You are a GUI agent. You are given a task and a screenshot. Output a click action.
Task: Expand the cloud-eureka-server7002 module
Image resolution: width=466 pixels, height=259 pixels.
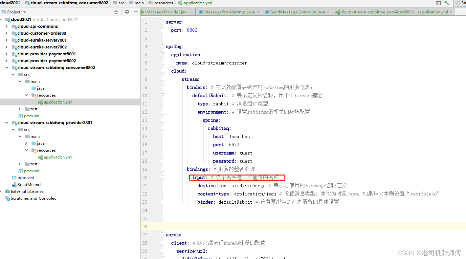(x=7, y=47)
